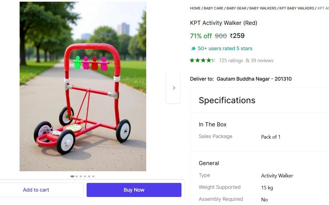
Task: Click the teal star badge icon
Action: point(193,48)
